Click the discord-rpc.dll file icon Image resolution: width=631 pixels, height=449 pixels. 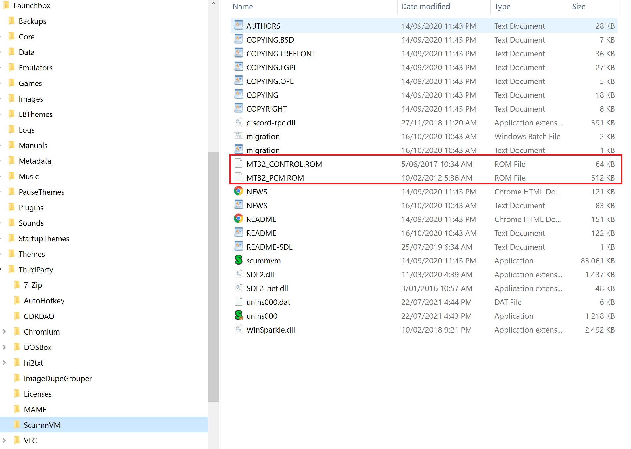click(x=238, y=122)
